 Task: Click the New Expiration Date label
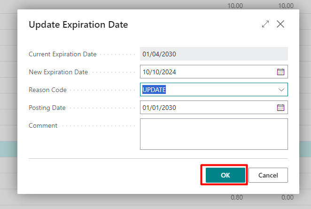pyautogui.click(x=58, y=72)
